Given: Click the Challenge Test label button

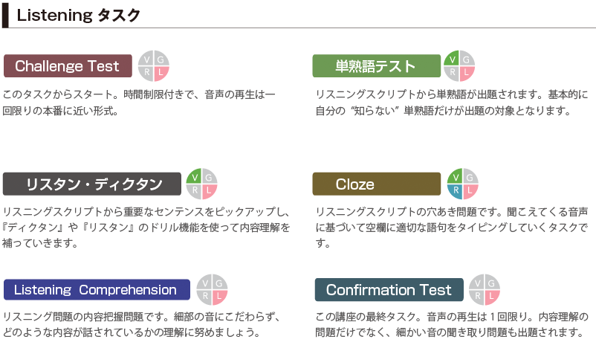Looking at the screenshot, I should pos(68,65).
